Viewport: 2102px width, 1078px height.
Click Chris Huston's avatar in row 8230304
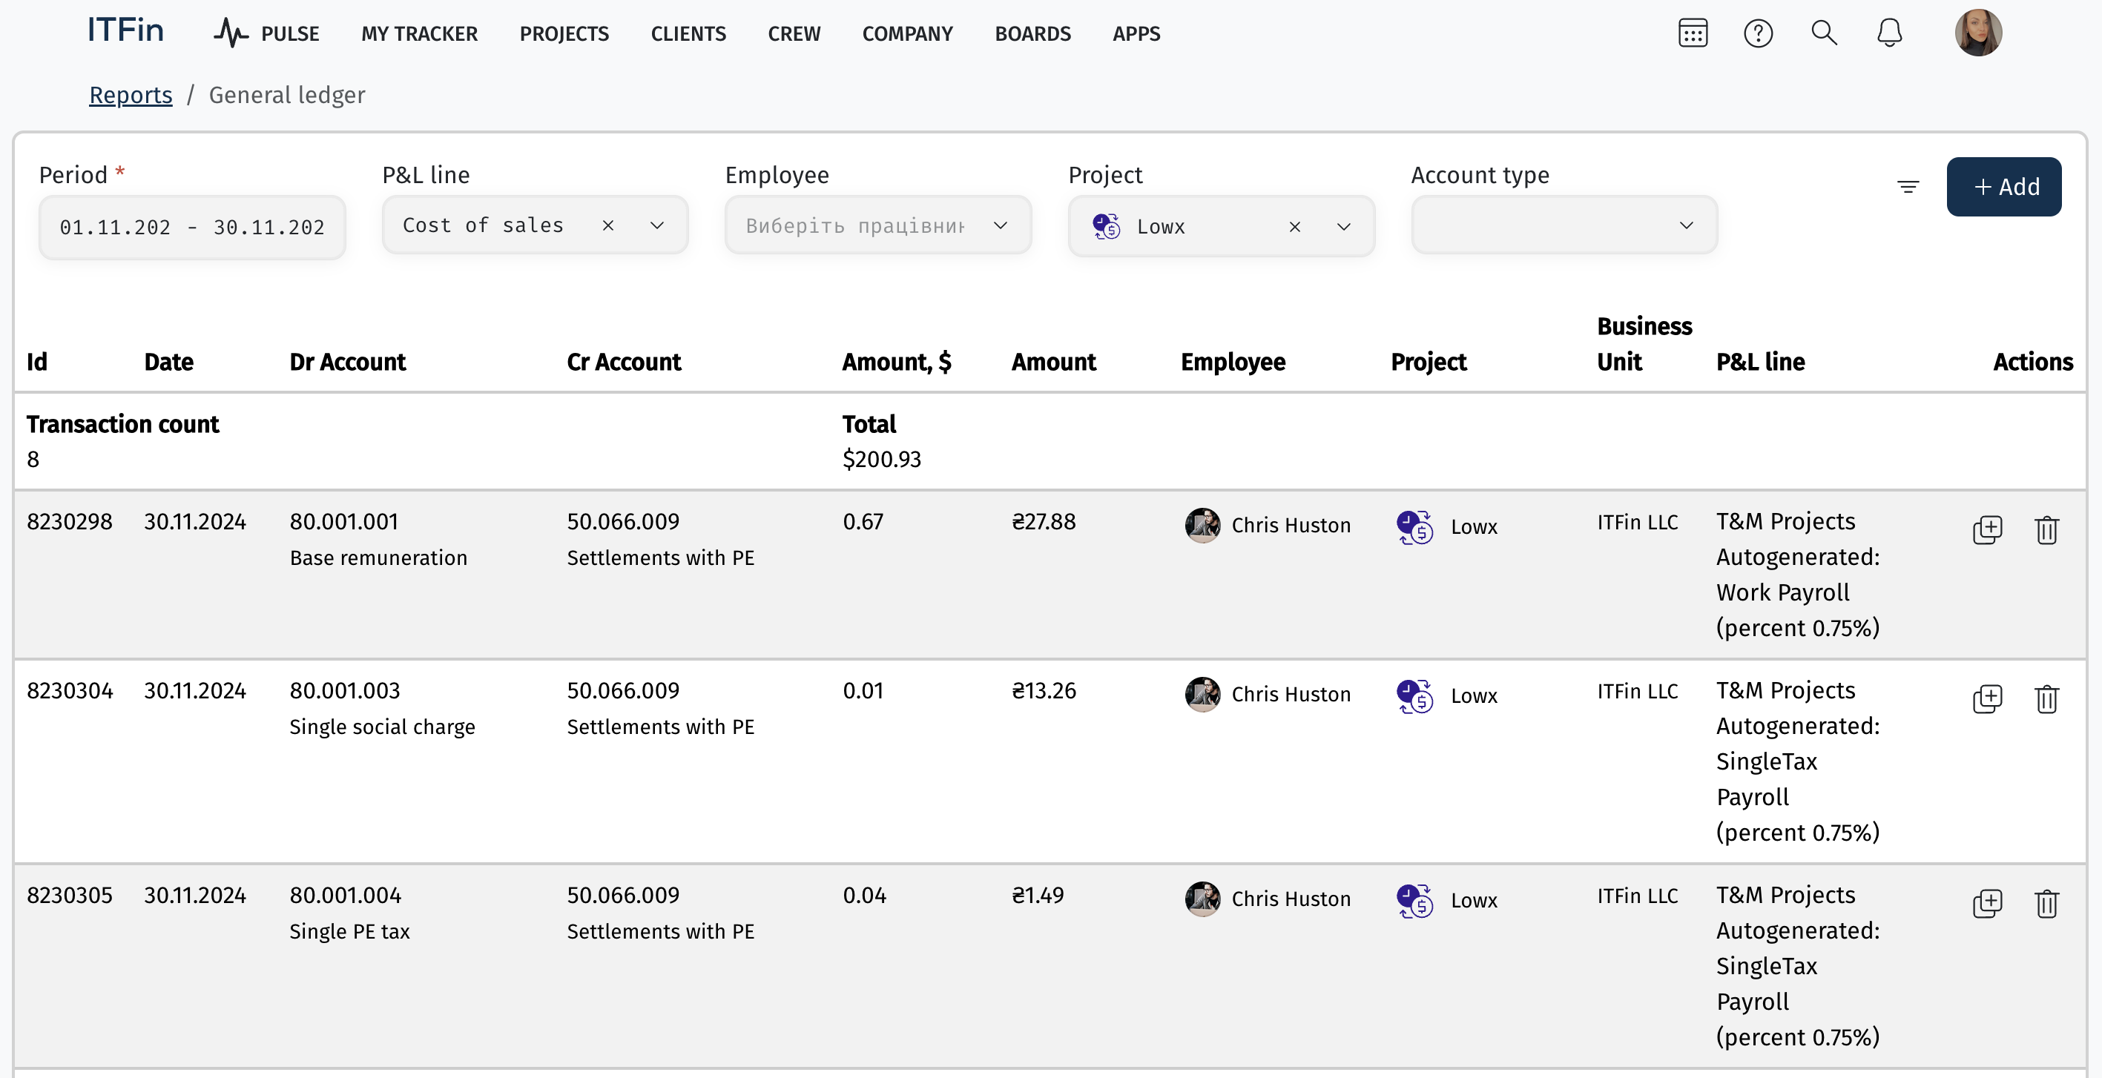pos(1203,694)
